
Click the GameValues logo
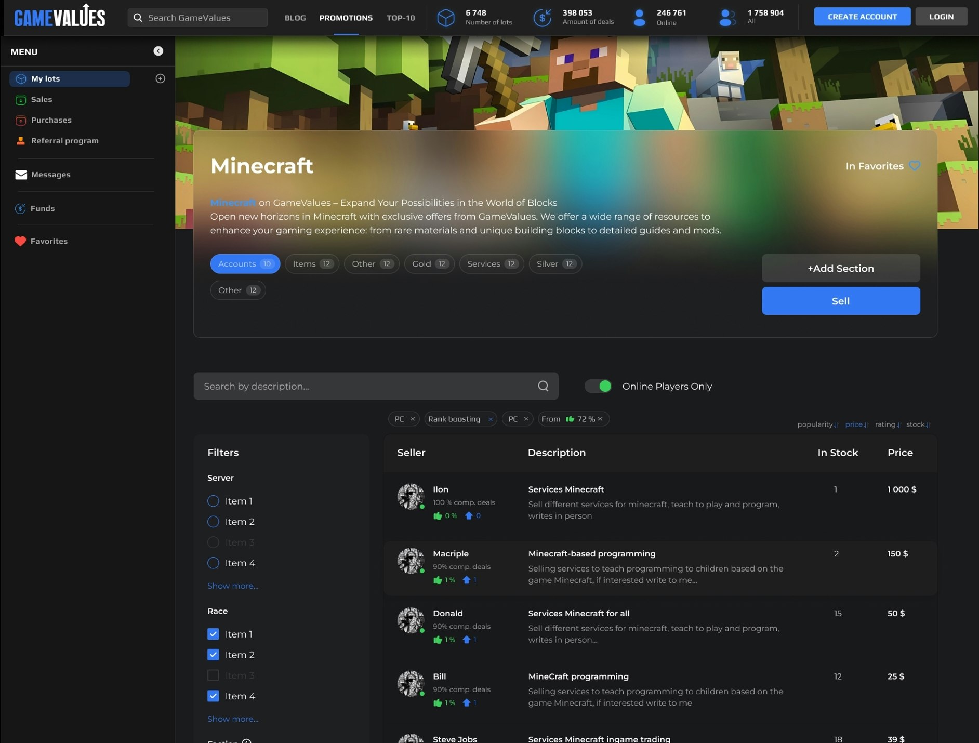pos(59,16)
